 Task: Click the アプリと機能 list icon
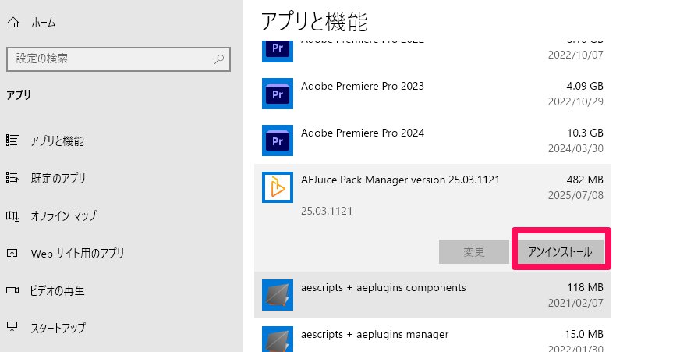point(12,140)
